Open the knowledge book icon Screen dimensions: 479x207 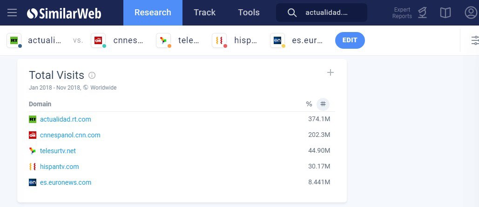[445, 13]
